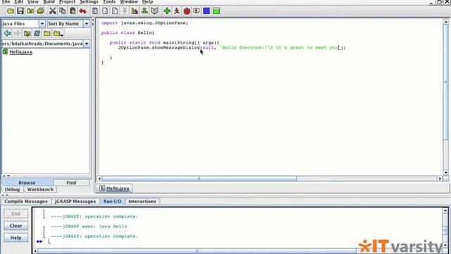
Task: Expand the directory path dropdown
Action: pyautogui.click(x=86, y=44)
